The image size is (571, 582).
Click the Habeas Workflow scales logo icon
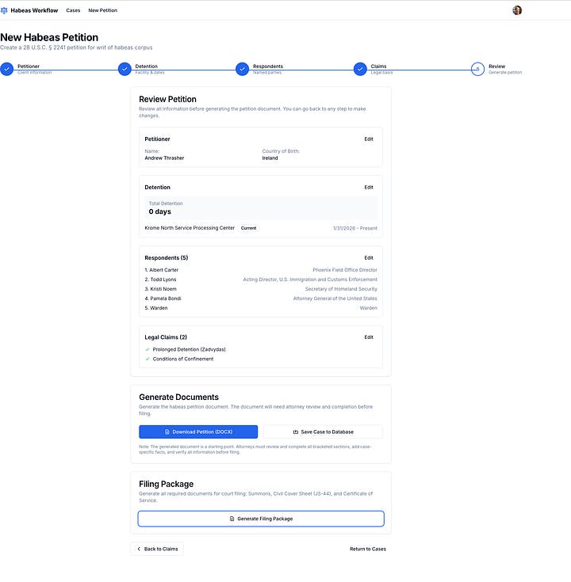[4, 10]
